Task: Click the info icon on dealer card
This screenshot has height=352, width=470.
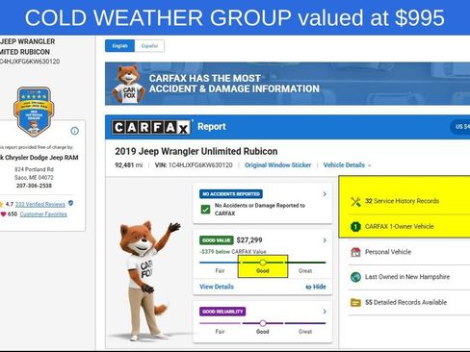Action: coord(74,131)
